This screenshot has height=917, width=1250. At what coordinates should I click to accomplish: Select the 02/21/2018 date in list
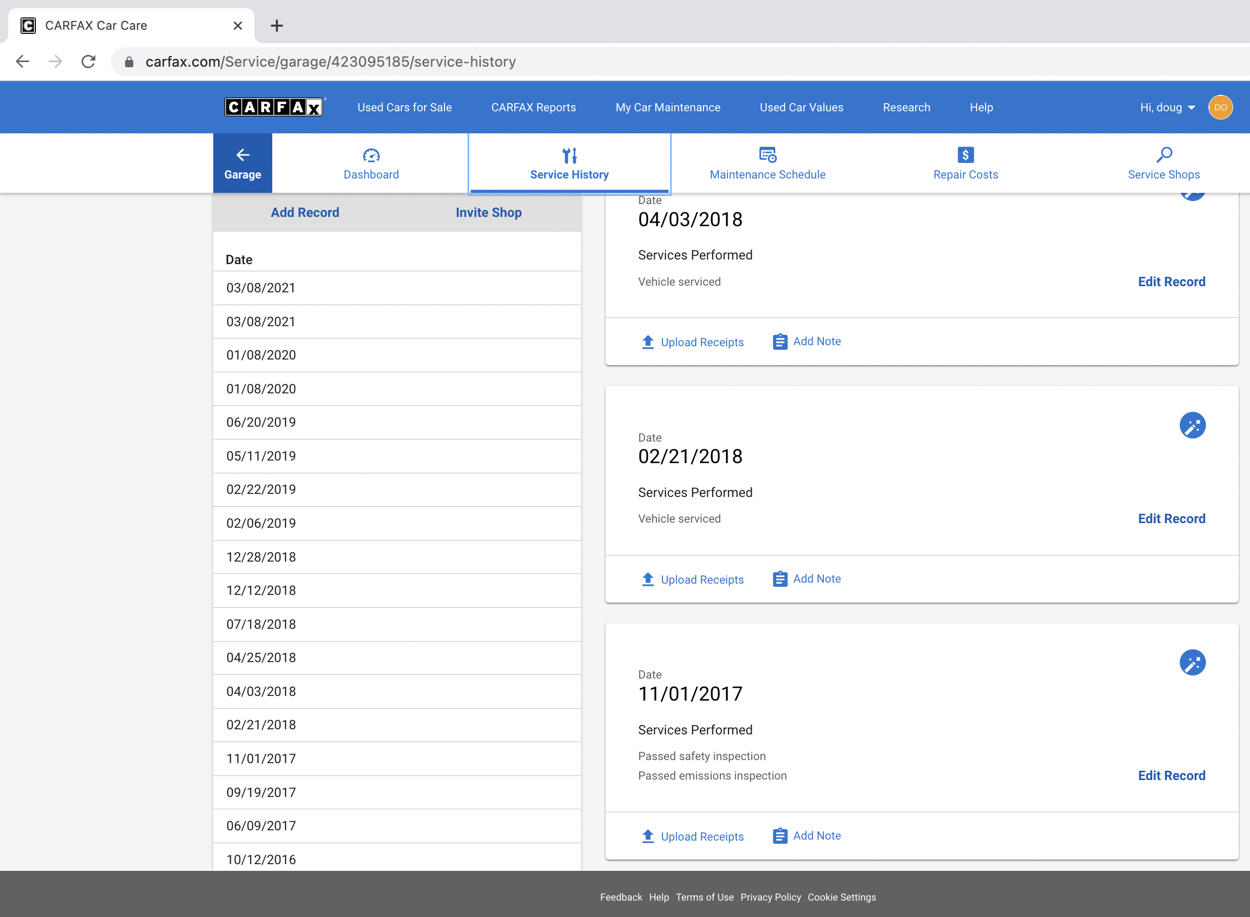click(397, 725)
